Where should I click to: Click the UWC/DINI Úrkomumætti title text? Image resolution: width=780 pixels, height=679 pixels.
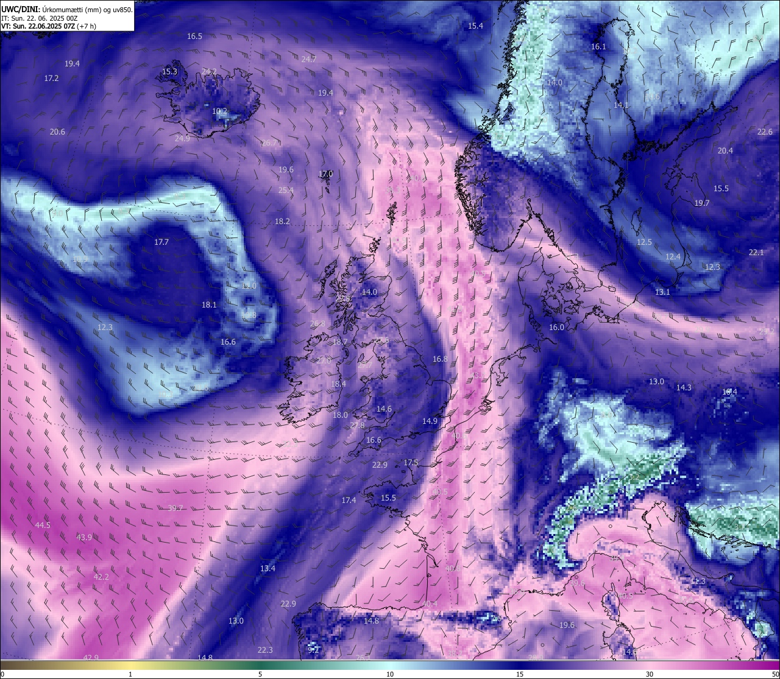(x=67, y=9)
